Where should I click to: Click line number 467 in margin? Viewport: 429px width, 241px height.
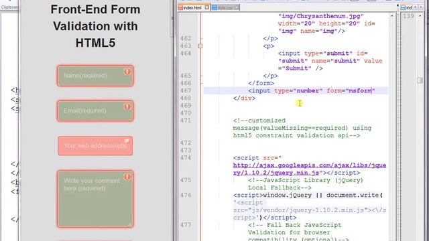pyautogui.click(x=186, y=90)
